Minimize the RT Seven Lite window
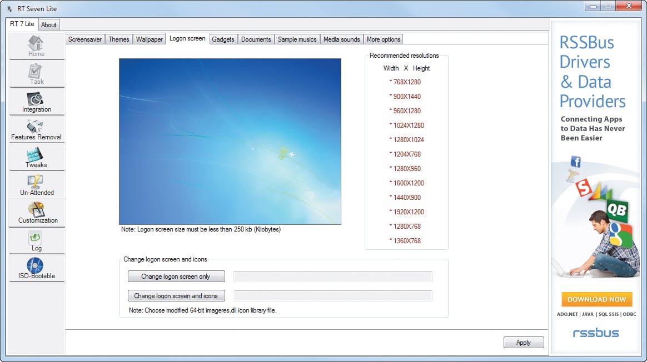 pos(593,6)
